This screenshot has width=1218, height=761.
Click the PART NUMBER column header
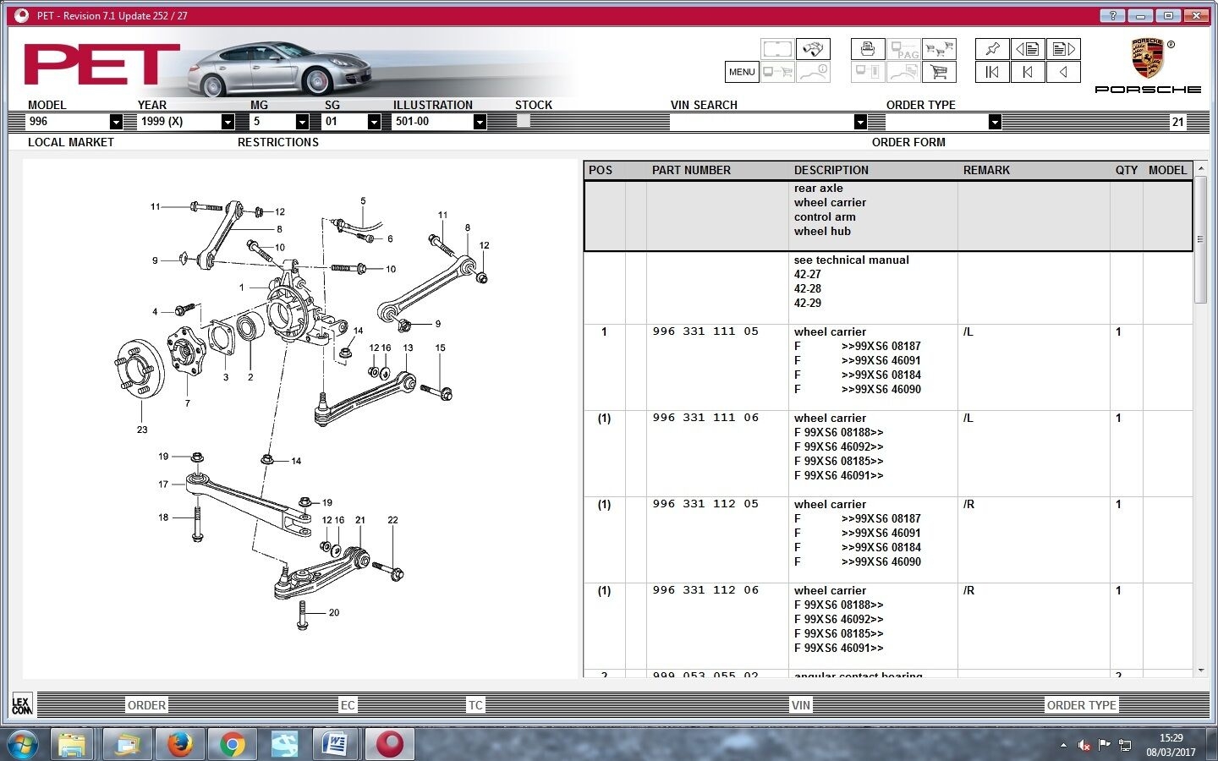click(691, 170)
